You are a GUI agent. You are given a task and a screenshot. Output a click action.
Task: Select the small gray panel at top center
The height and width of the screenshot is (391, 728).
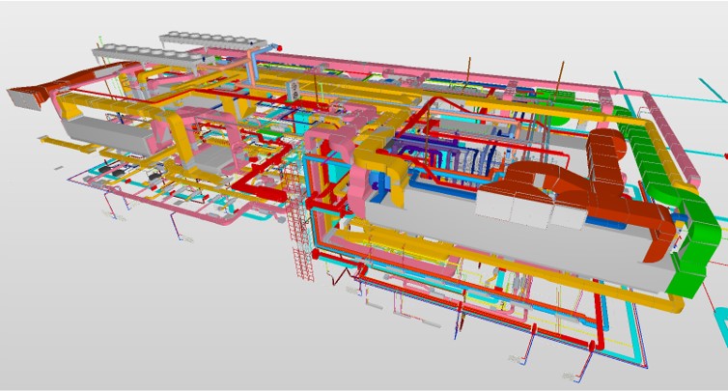(x=293, y=89)
